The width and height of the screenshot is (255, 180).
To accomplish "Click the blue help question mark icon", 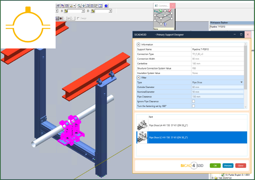I will (x=107, y=6).
